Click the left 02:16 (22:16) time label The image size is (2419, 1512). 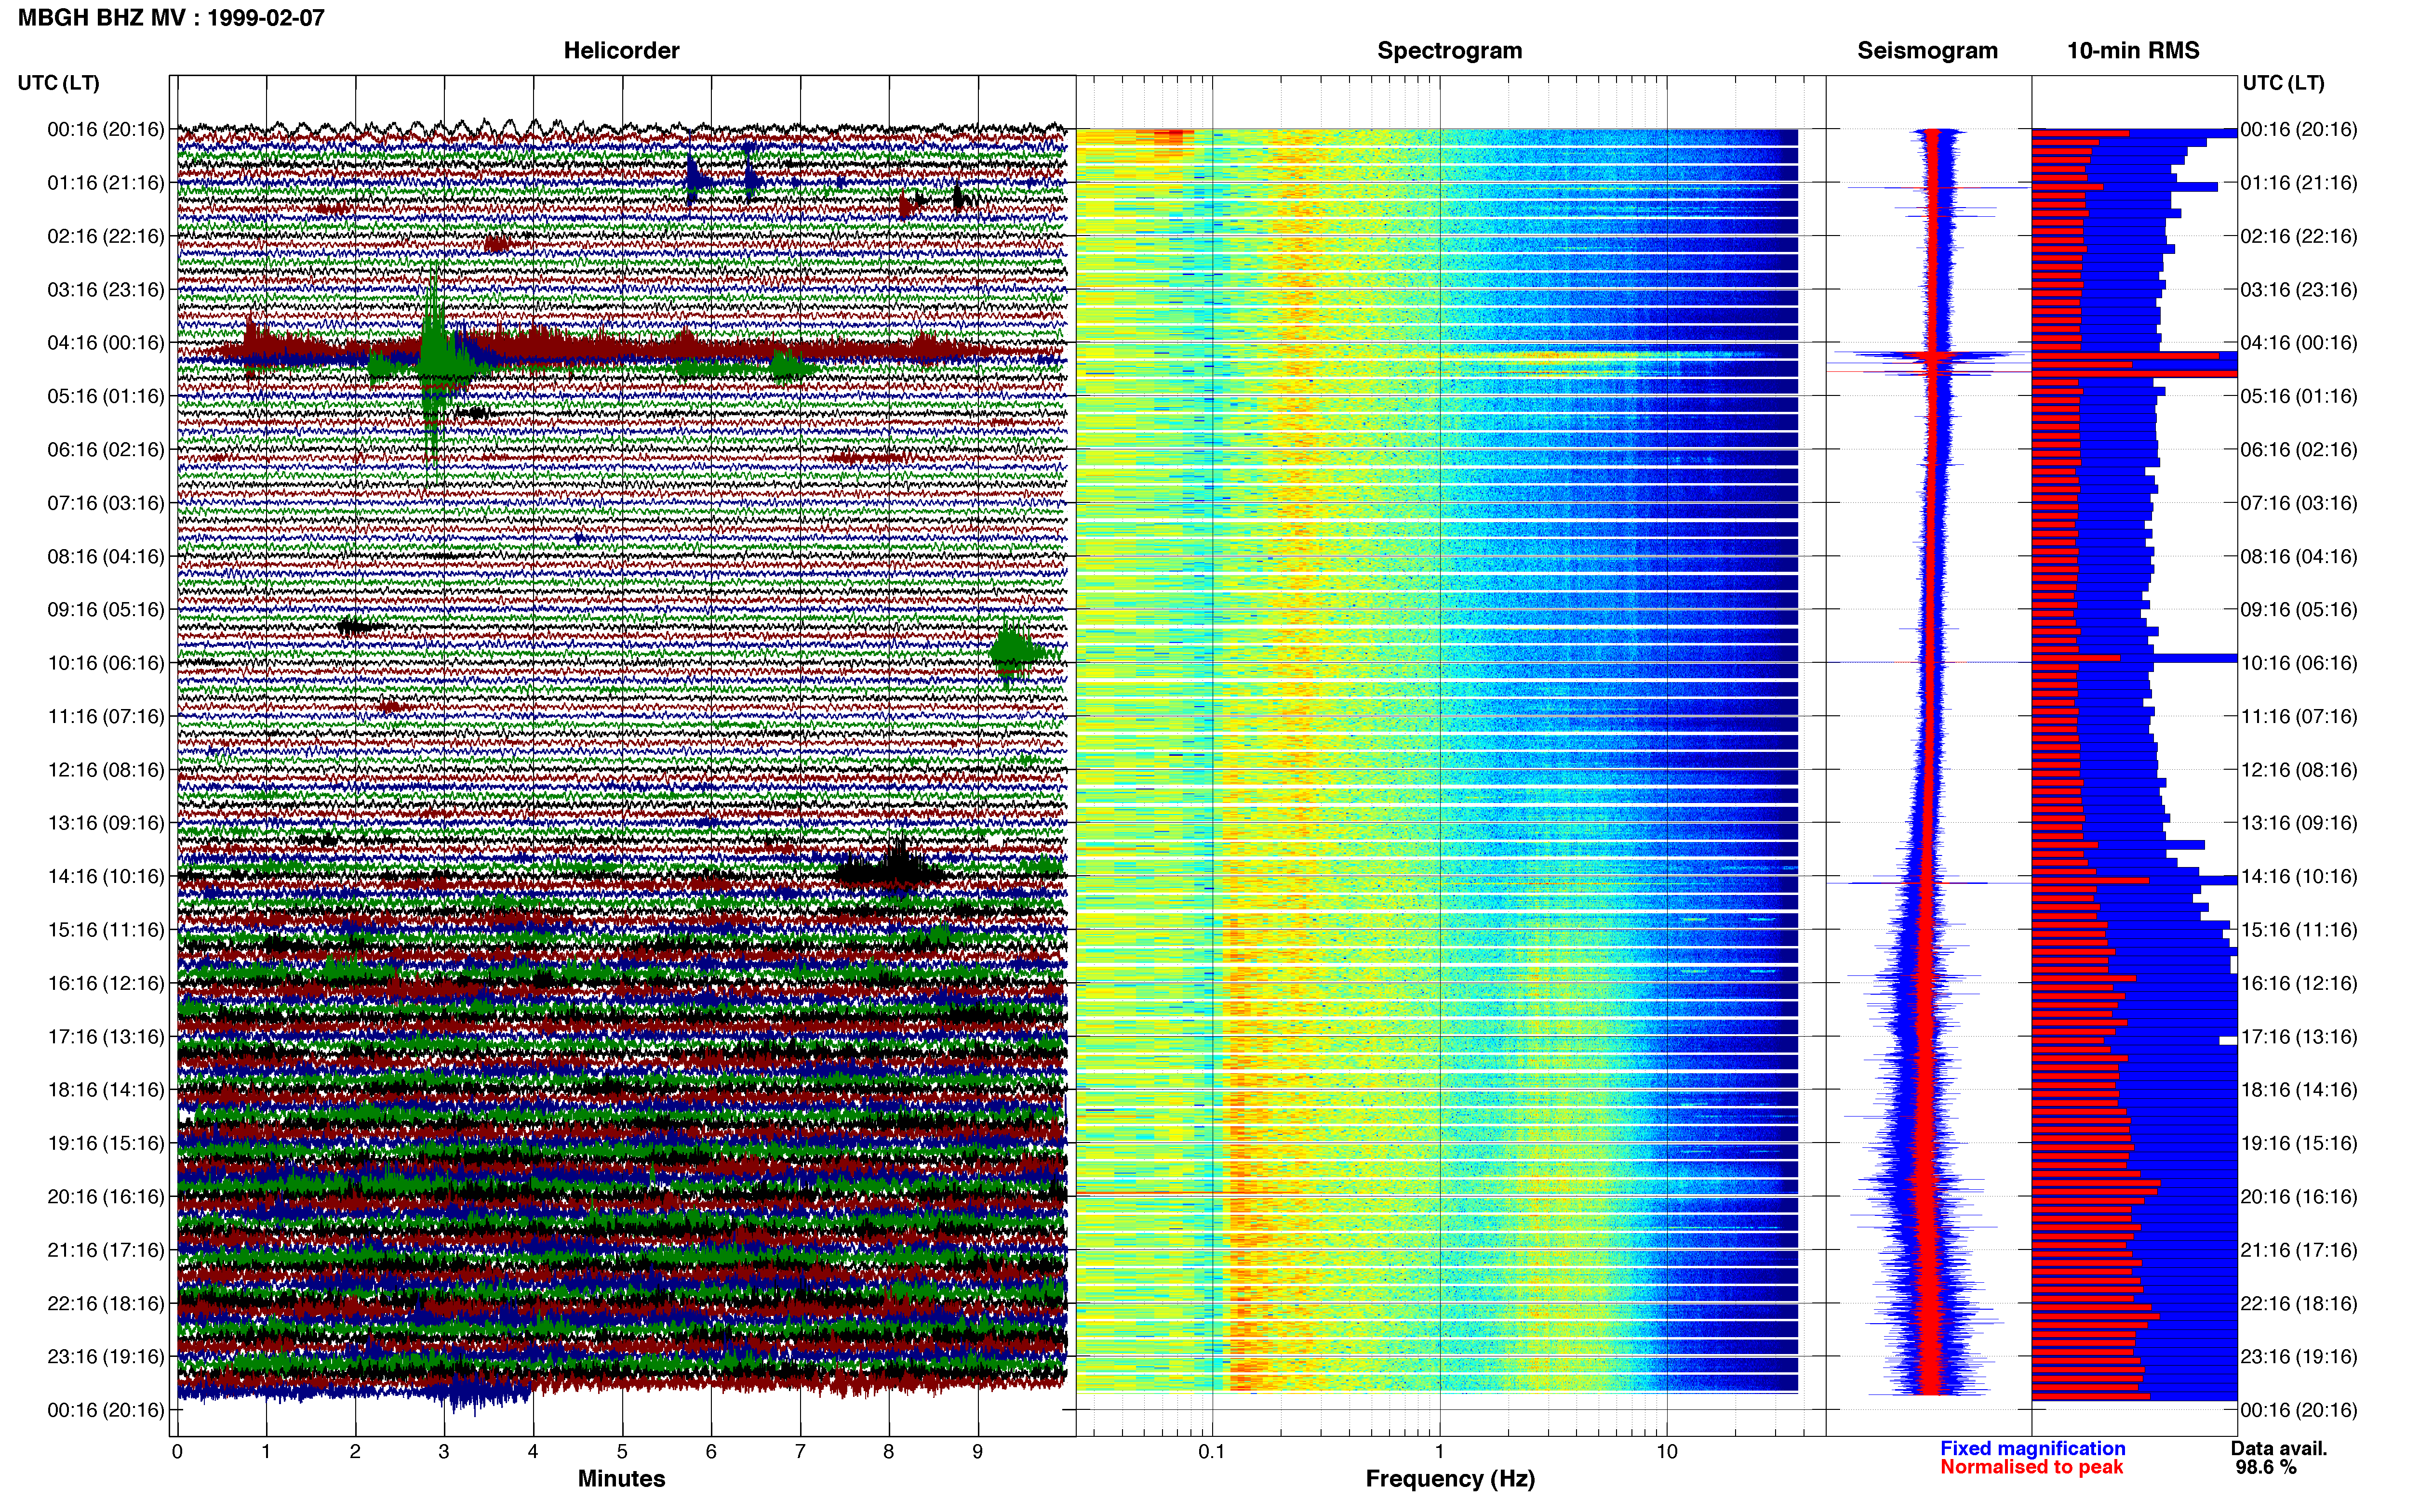(x=106, y=236)
